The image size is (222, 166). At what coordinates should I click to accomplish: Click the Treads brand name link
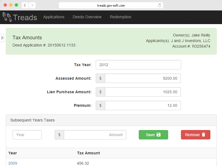tap(25, 17)
